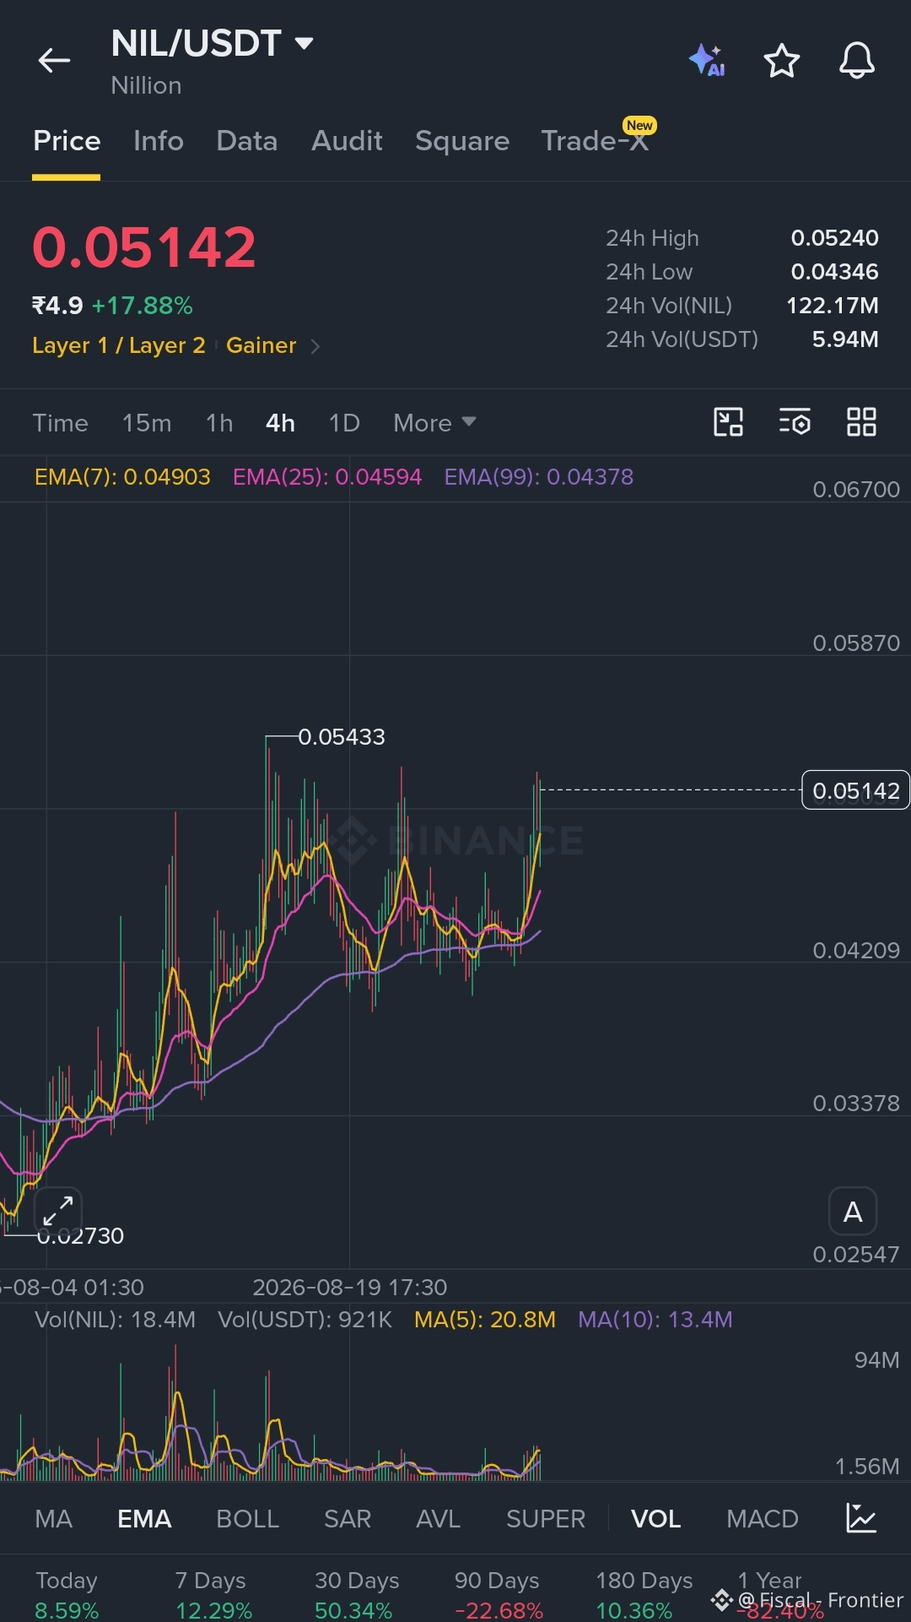Expand chart to fullscreen icon

[58, 1211]
